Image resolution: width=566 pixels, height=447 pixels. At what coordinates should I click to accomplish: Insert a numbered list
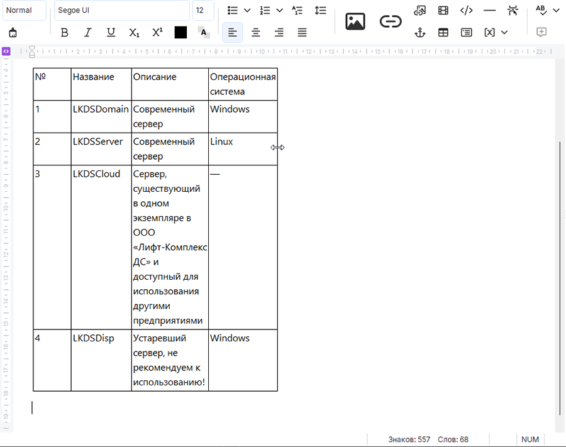[265, 11]
